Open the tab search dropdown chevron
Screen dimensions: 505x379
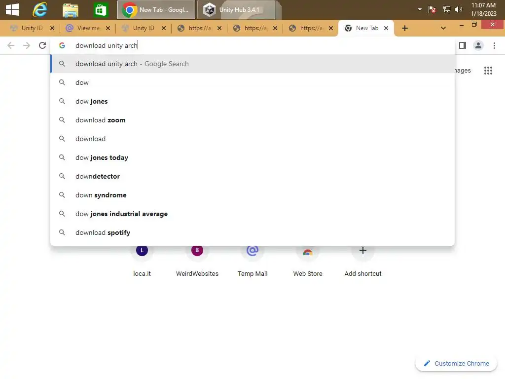point(443,28)
